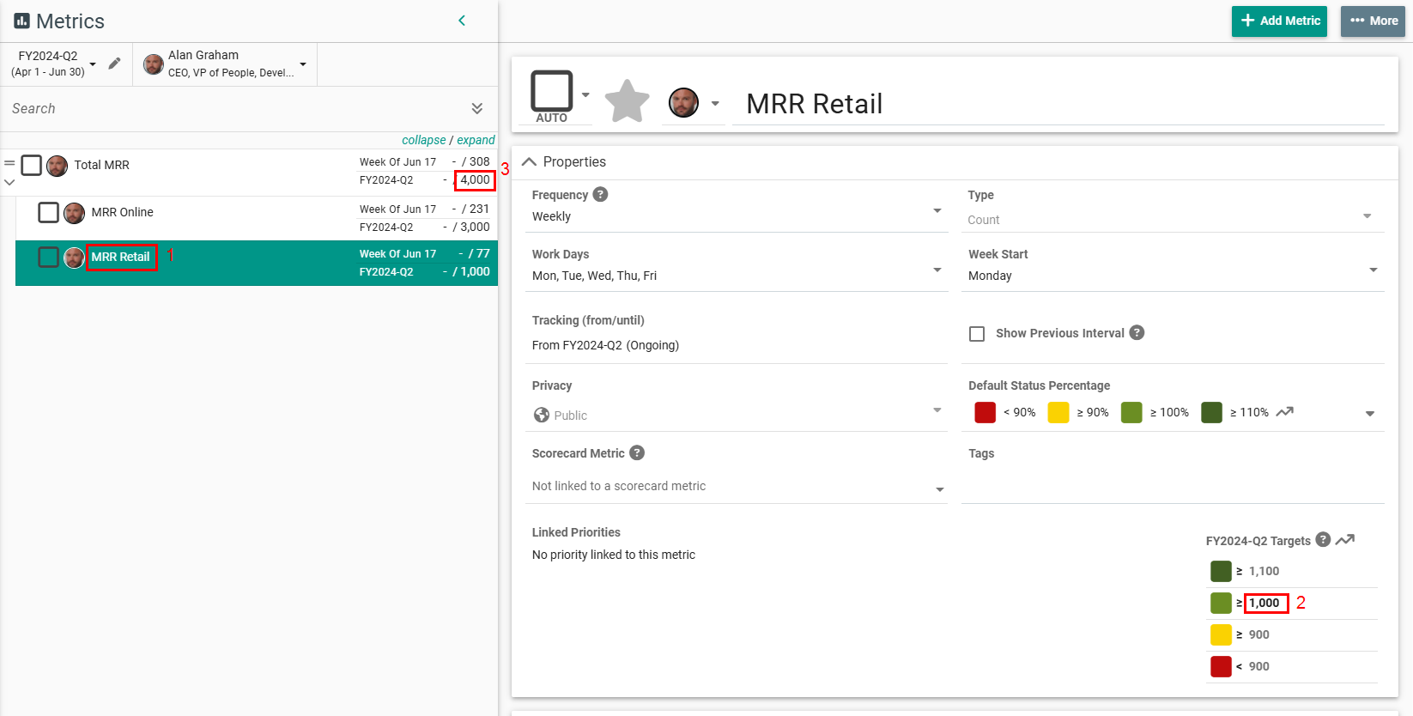Image resolution: width=1413 pixels, height=716 pixels.
Task: Click the drag handle beside Total MRR
Action: (x=9, y=163)
